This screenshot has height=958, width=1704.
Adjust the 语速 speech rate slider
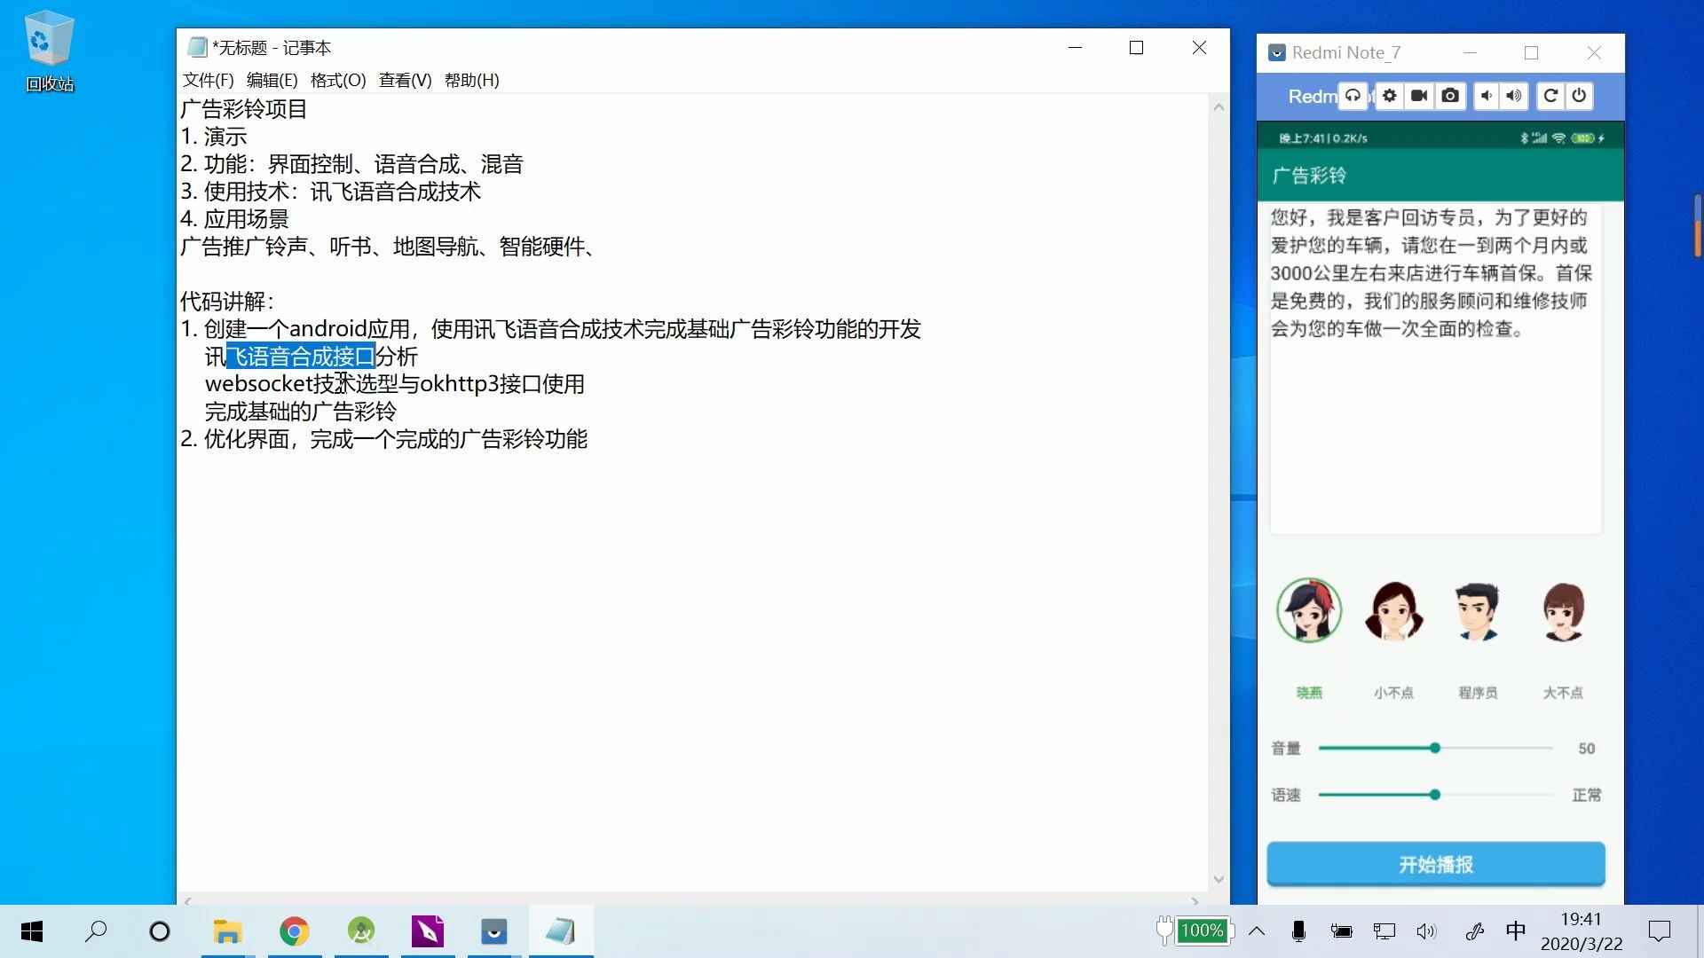(x=1434, y=795)
